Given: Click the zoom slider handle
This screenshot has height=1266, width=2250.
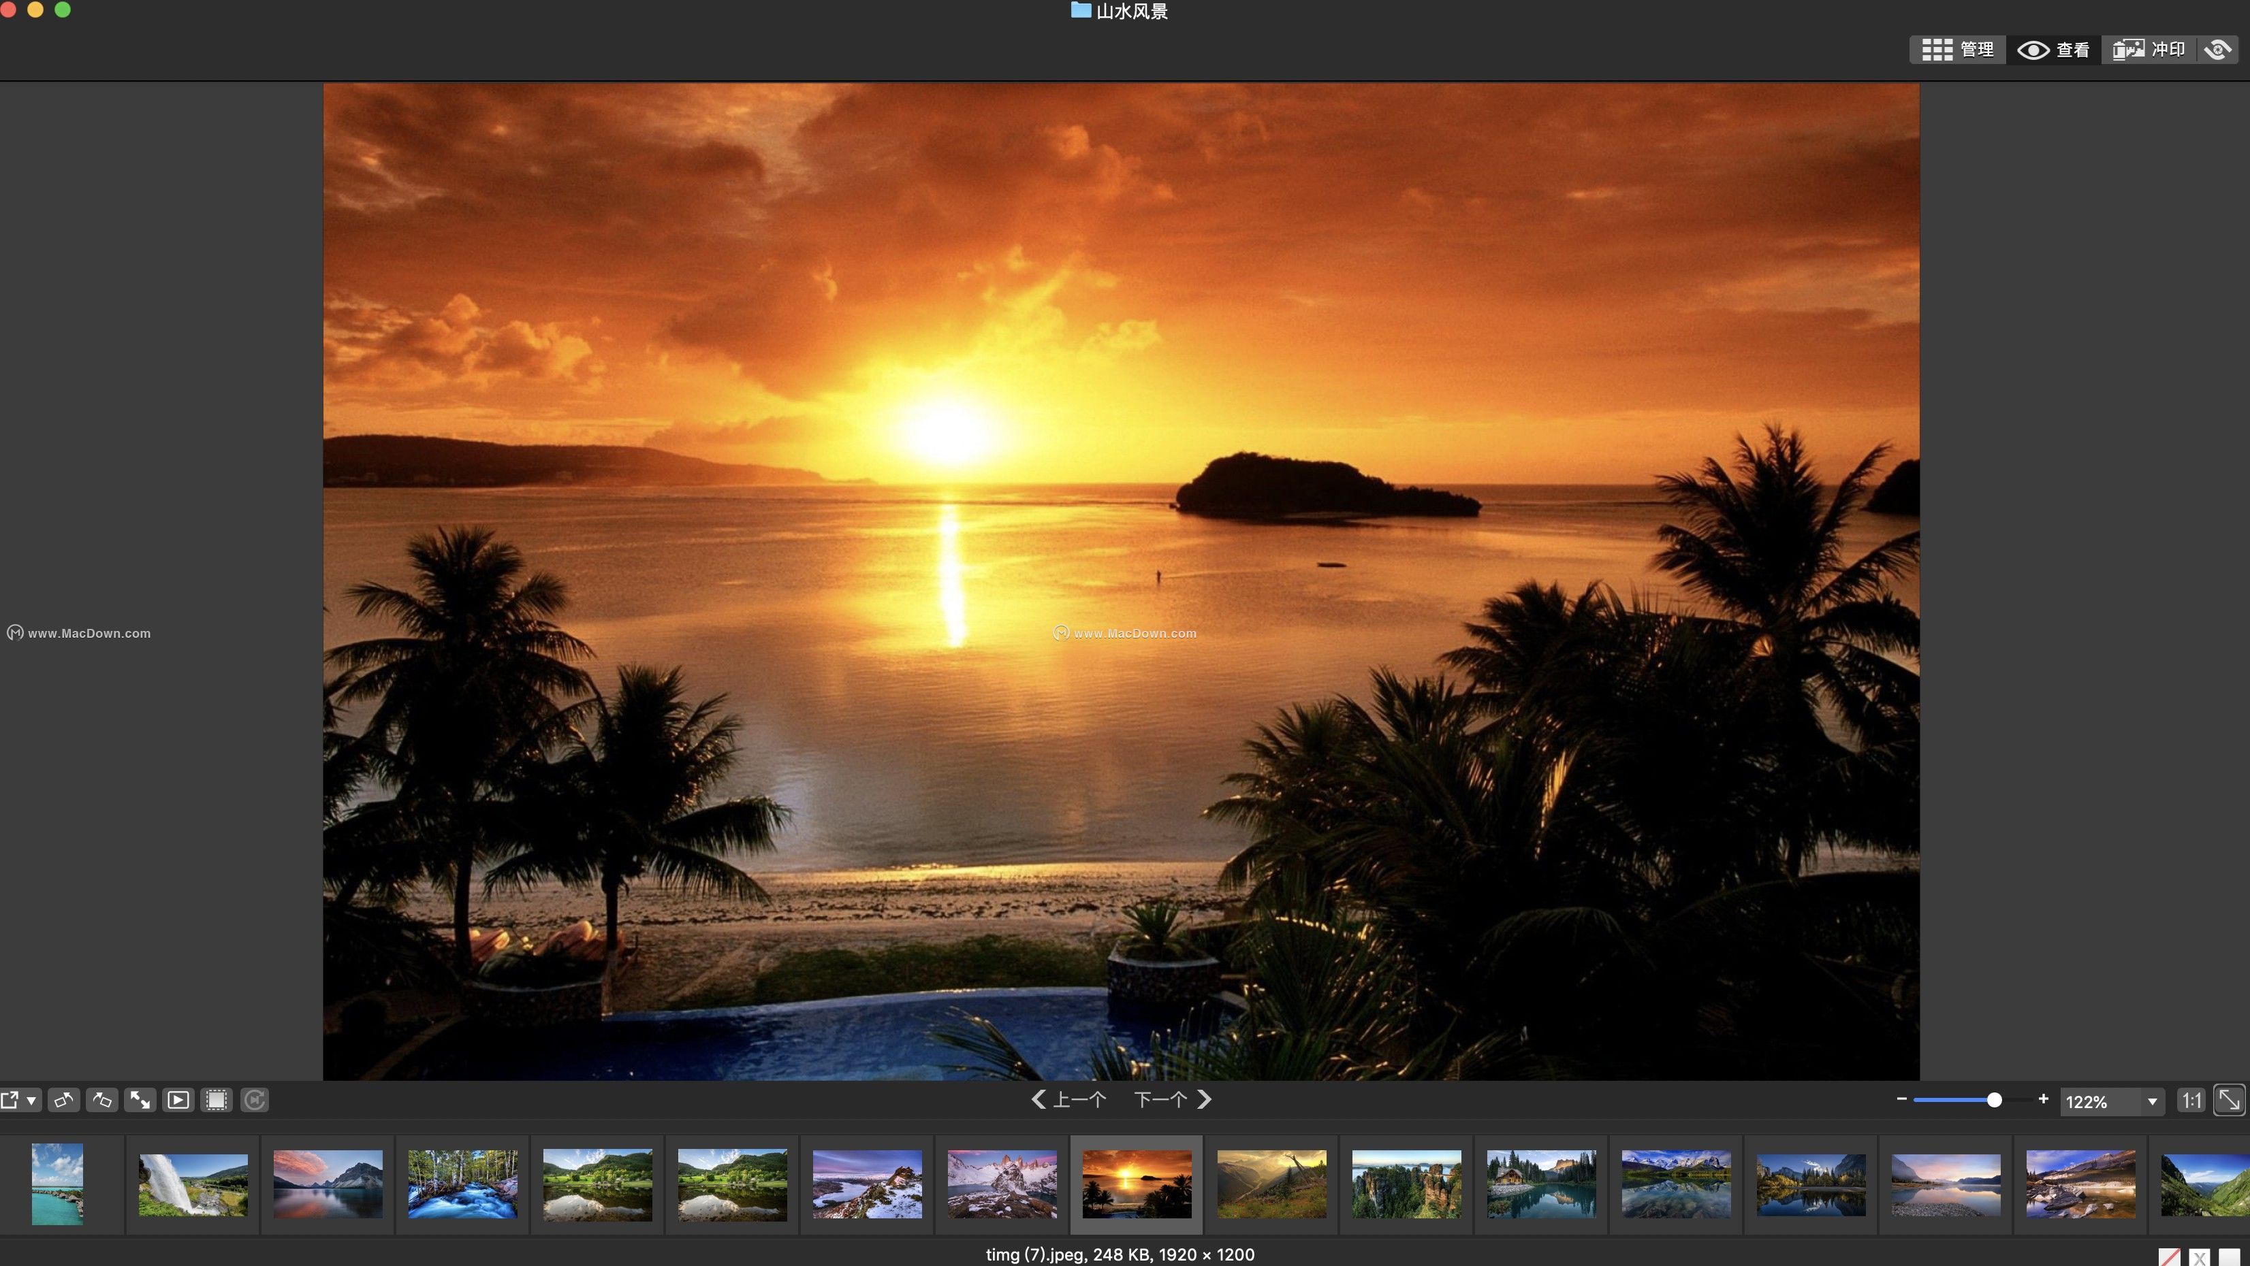Looking at the screenshot, I should point(1994,1100).
